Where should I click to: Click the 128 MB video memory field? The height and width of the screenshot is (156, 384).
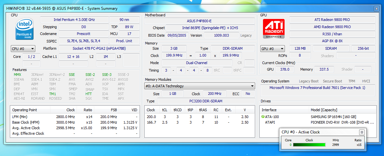coord(300,48)
